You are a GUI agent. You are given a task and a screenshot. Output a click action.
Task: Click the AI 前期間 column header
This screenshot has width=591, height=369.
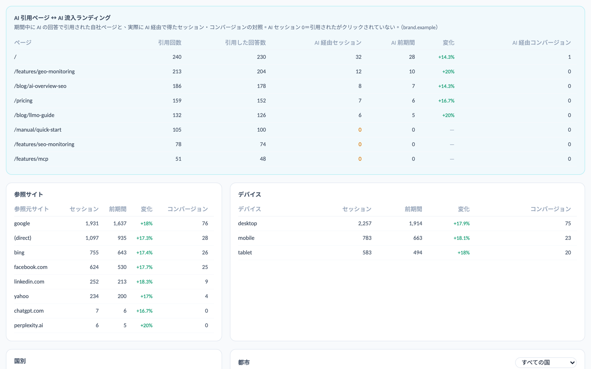click(403, 43)
